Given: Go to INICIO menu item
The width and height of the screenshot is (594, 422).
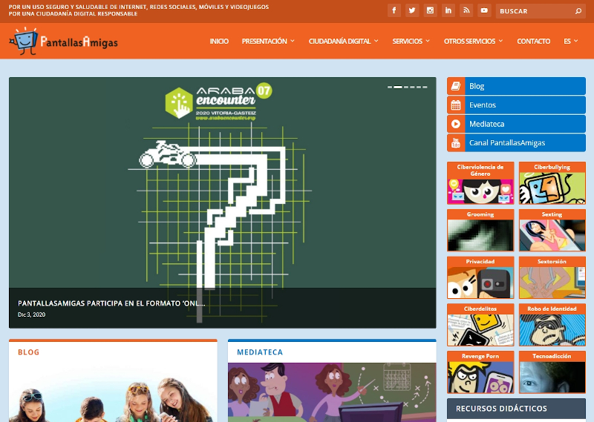Looking at the screenshot, I should [219, 41].
